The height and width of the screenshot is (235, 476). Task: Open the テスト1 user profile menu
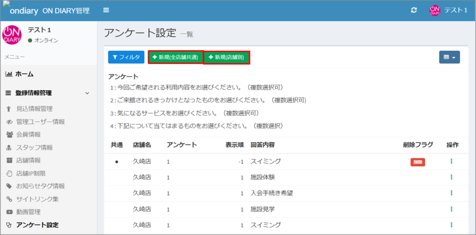tap(448, 10)
